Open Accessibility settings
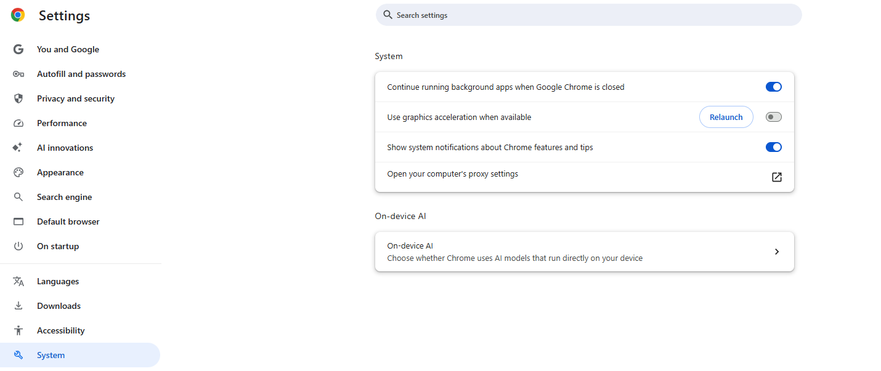The image size is (881, 371). tap(60, 330)
